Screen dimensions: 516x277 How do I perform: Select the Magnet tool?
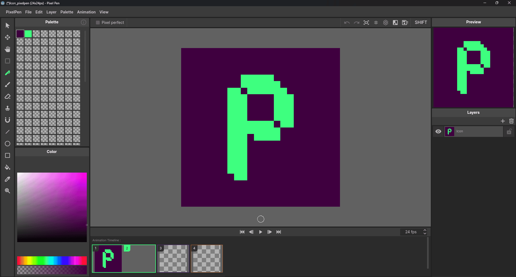point(8,120)
